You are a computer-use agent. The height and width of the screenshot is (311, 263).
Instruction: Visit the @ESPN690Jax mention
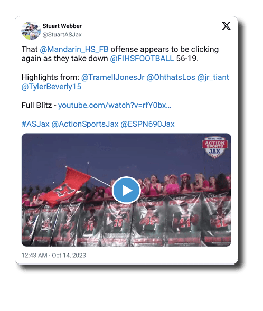(x=147, y=124)
